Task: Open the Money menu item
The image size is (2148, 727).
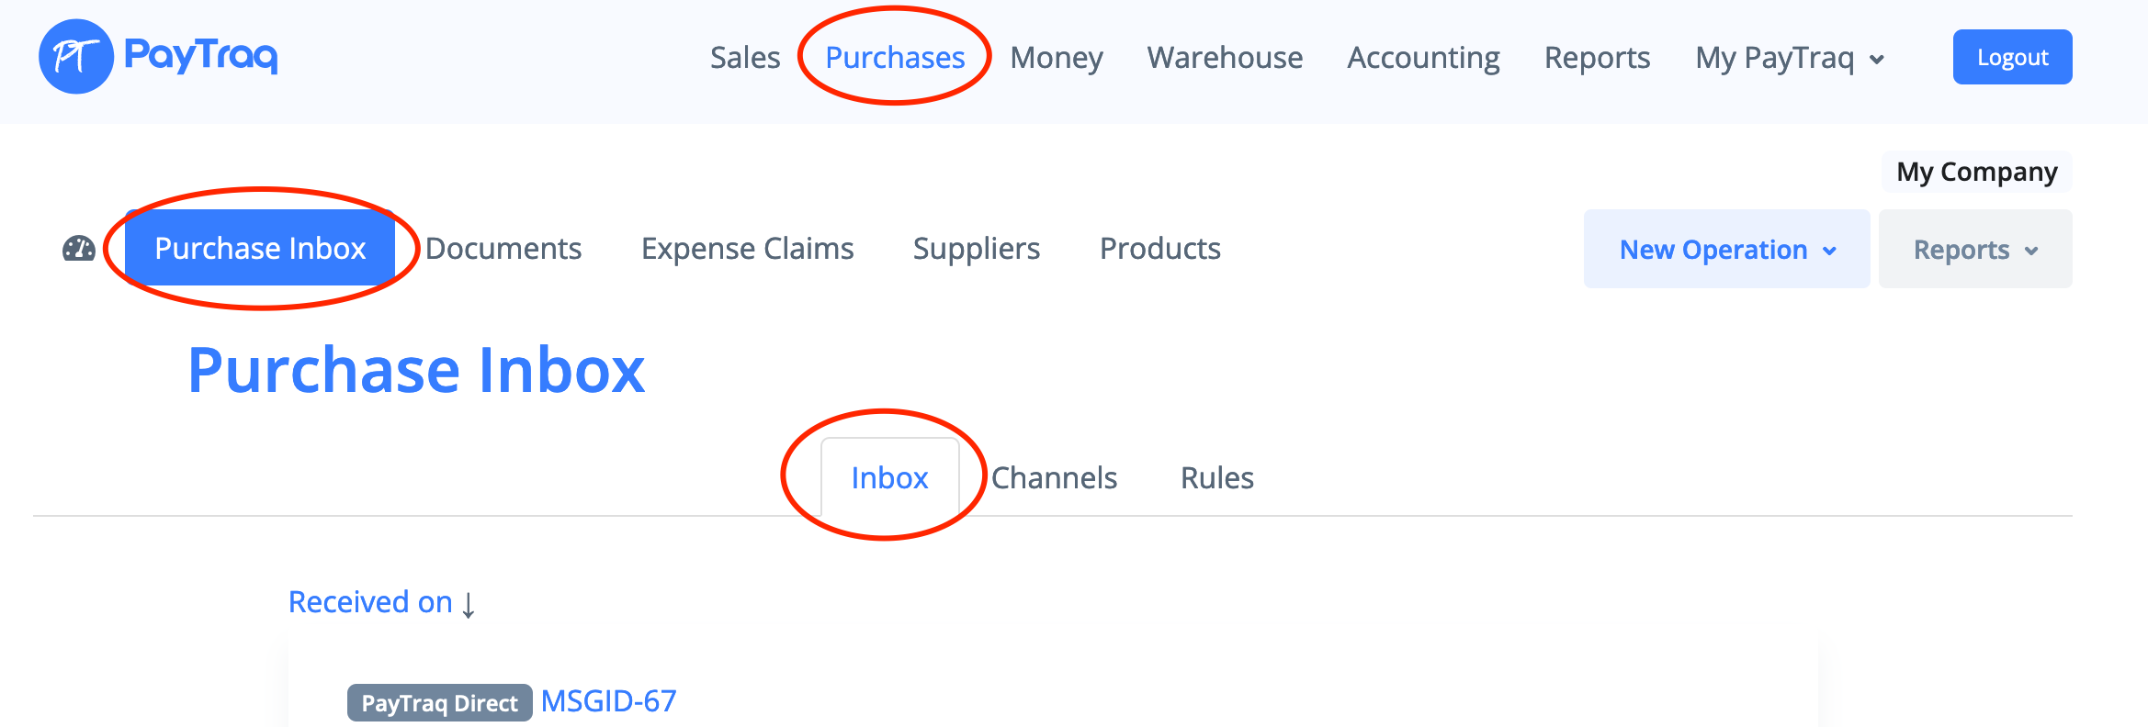Action: (1056, 58)
